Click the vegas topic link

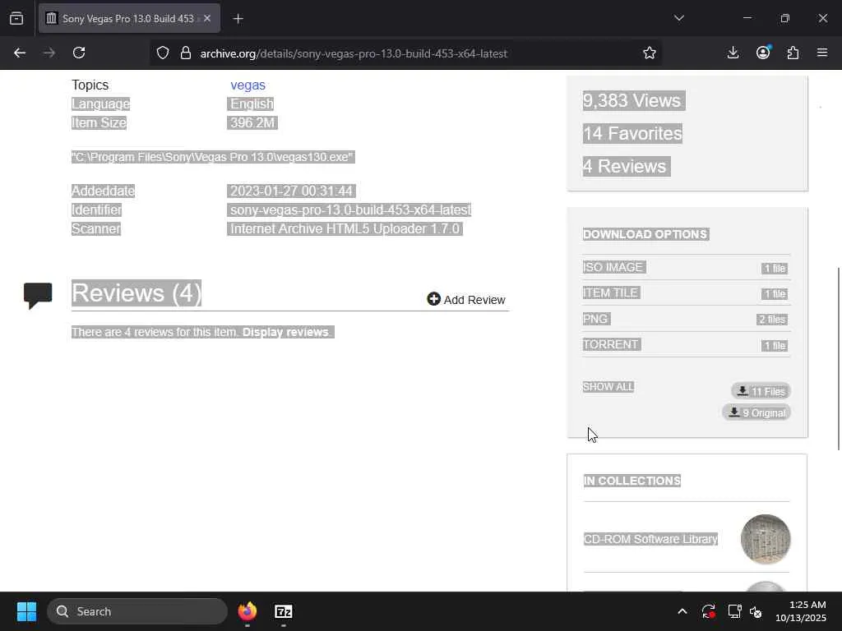tap(248, 85)
